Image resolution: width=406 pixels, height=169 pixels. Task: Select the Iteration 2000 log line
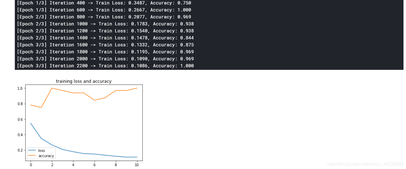(x=105, y=59)
